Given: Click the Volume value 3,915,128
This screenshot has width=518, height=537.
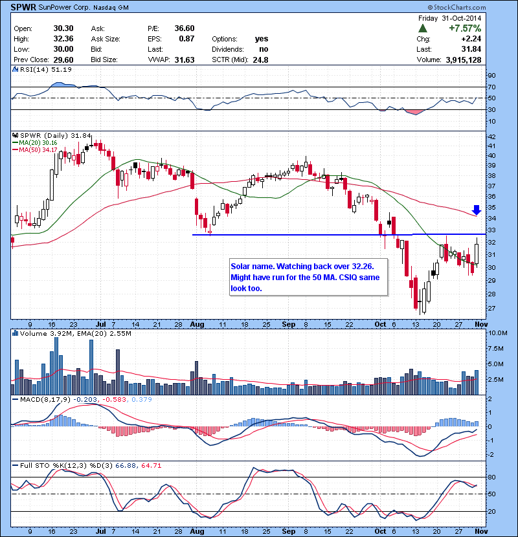Looking at the screenshot, I should [464, 60].
